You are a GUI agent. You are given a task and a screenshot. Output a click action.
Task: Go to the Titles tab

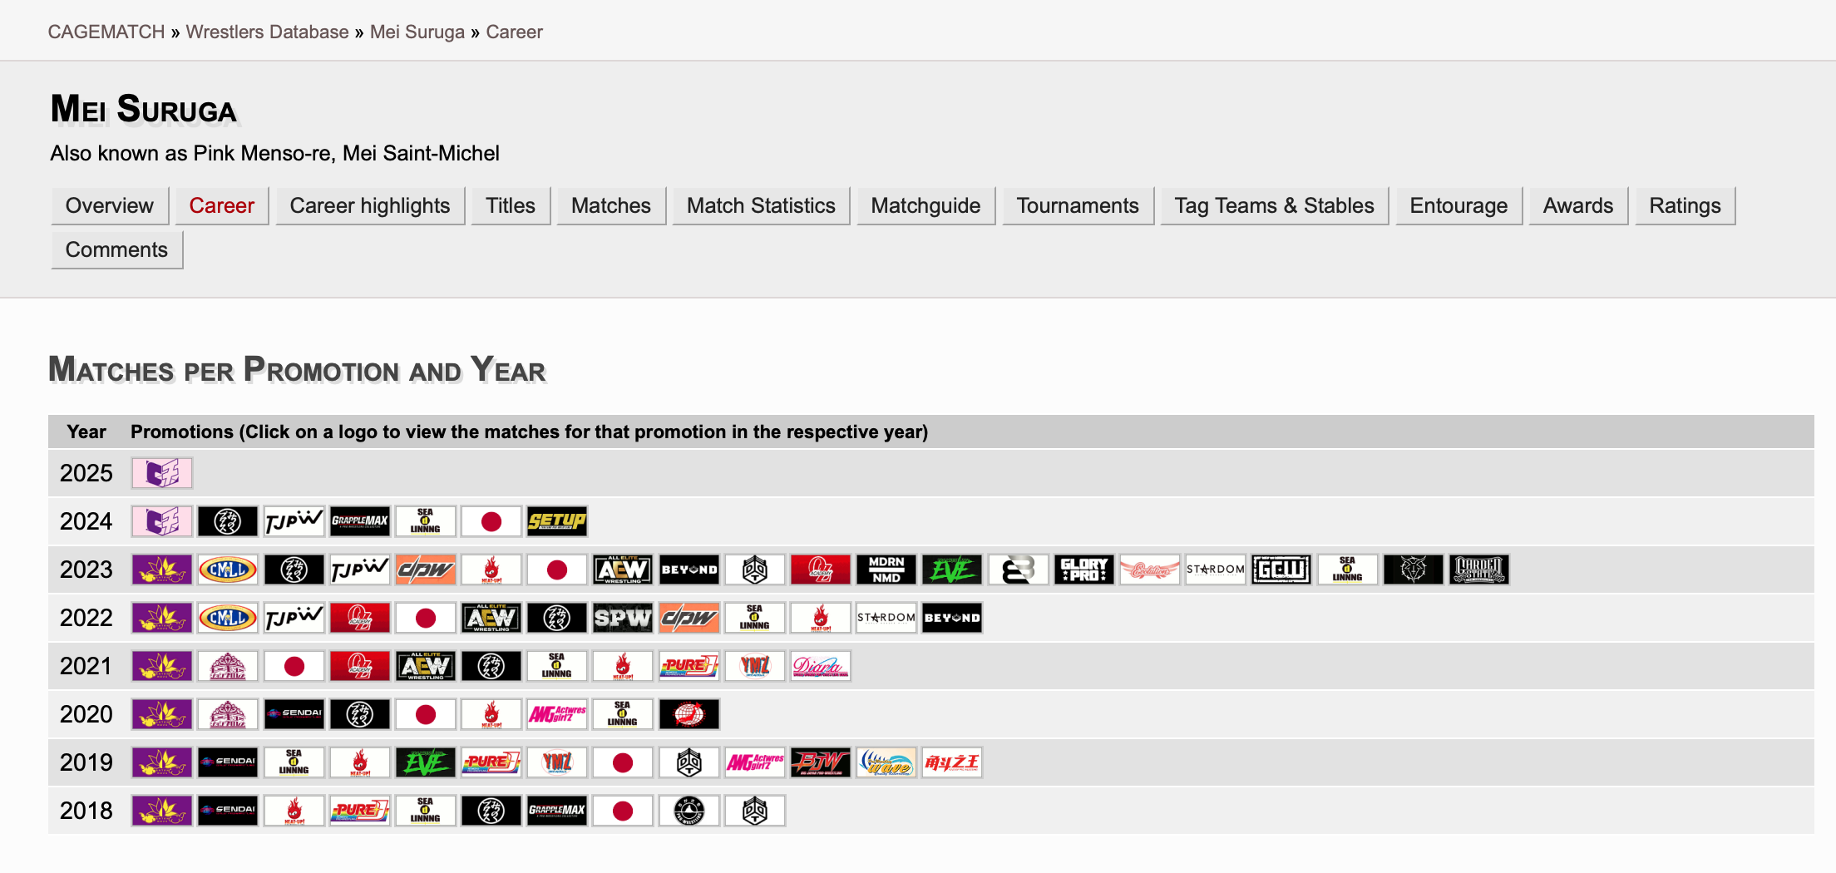click(511, 205)
